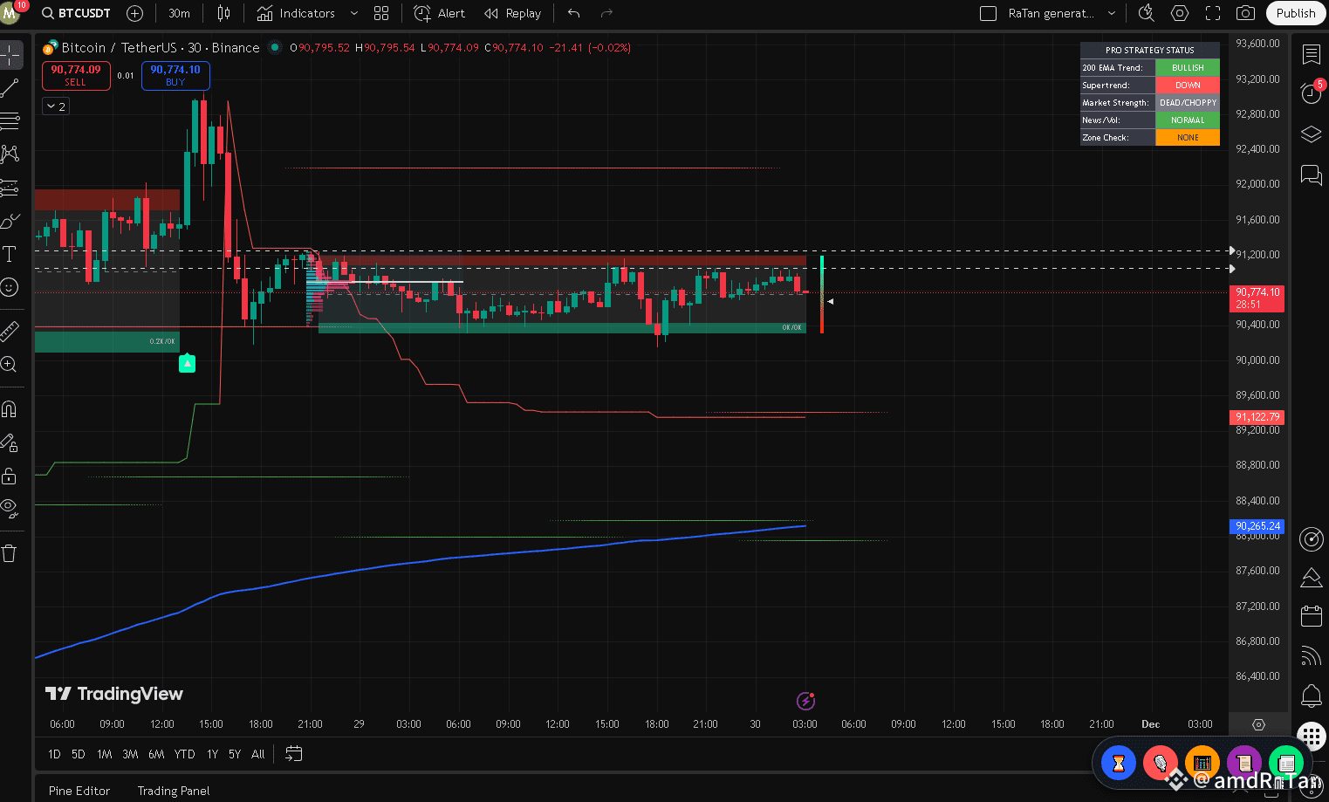Image resolution: width=1329 pixels, height=802 pixels.
Task: Open the notifications bell panel
Action: point(1311,696)
